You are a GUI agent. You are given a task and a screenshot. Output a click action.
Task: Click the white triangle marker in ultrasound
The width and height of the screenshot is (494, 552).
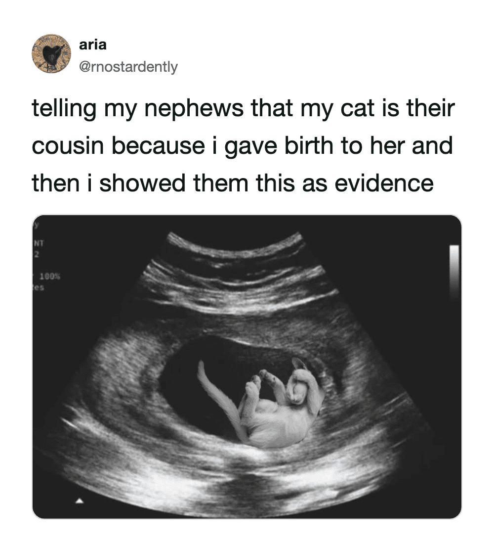(x=80, y=501)
